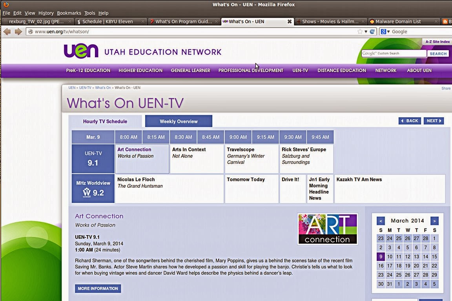Select highlighted March 9 in the calendar

[x=381, y=257]
